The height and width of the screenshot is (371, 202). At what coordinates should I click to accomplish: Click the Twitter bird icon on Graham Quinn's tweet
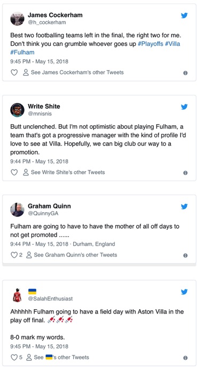(x=184, y=207)
